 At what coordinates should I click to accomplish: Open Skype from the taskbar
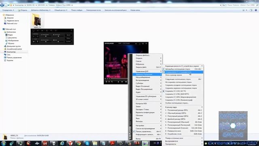click(x=87, y=143)
